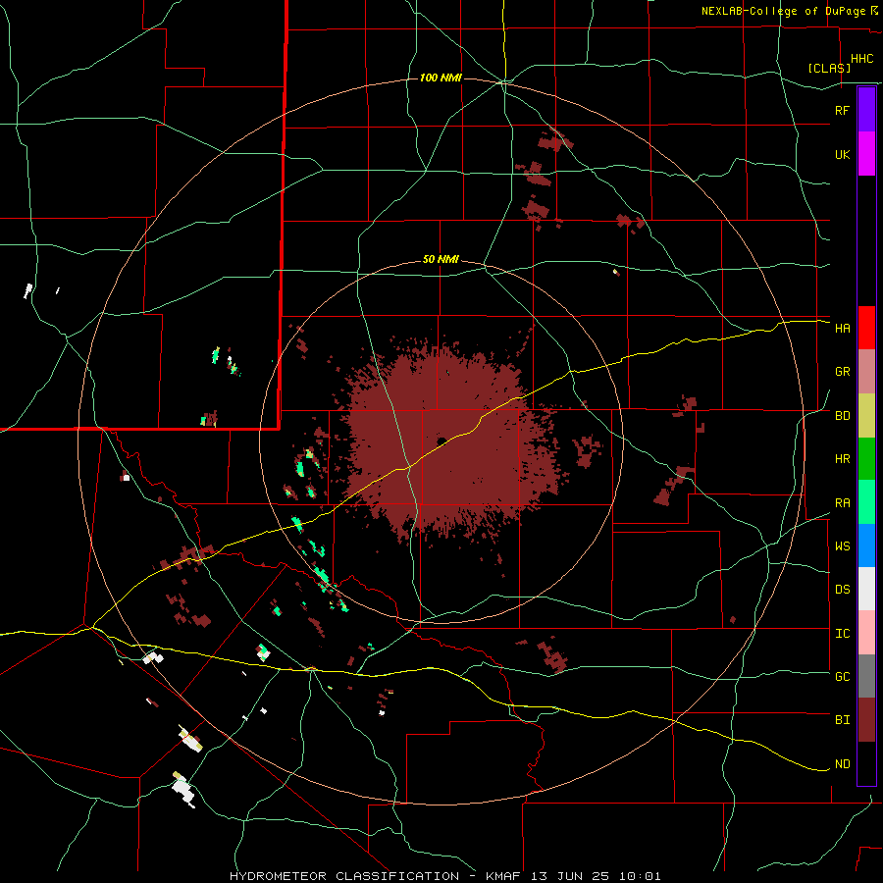Click the 'RA' legend label
Viewport: 883px width, 883px height.
[x=842, y=503]
